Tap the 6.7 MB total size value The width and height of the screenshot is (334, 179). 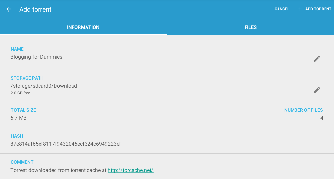[x=19, y=118]
